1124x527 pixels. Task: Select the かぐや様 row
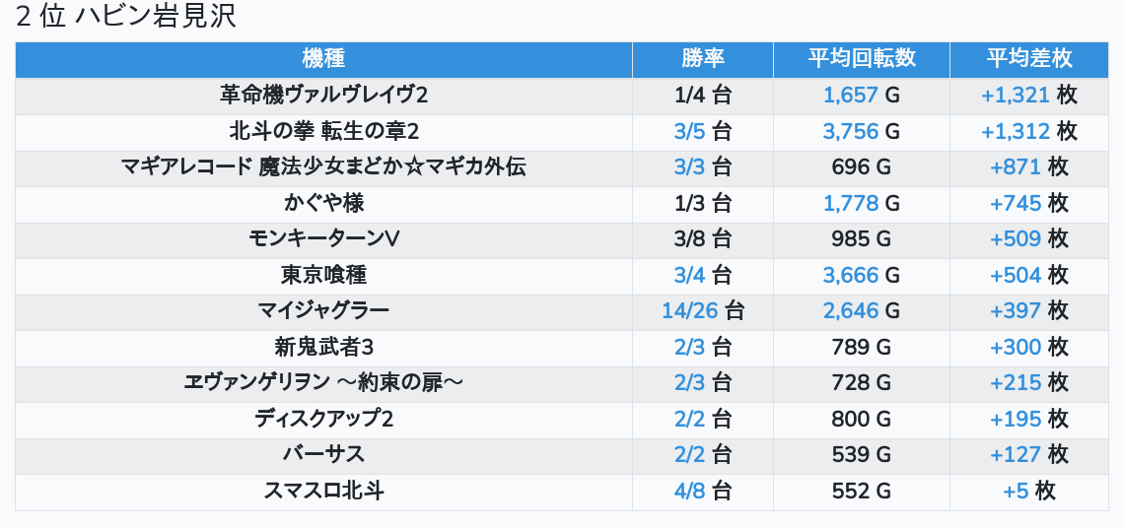(x=323, y=203)
